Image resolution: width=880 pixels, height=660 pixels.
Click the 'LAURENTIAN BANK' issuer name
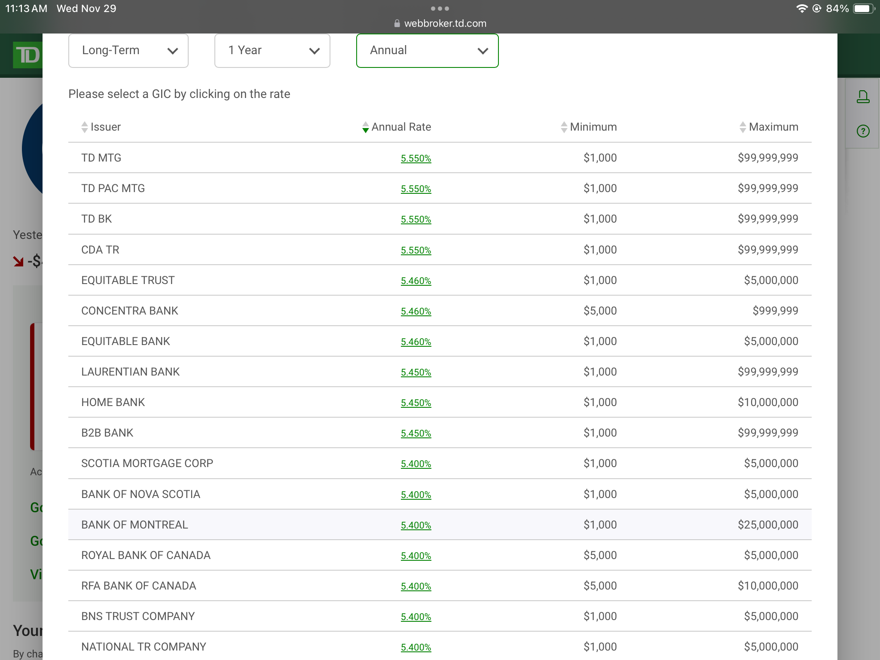click(130, 372)
